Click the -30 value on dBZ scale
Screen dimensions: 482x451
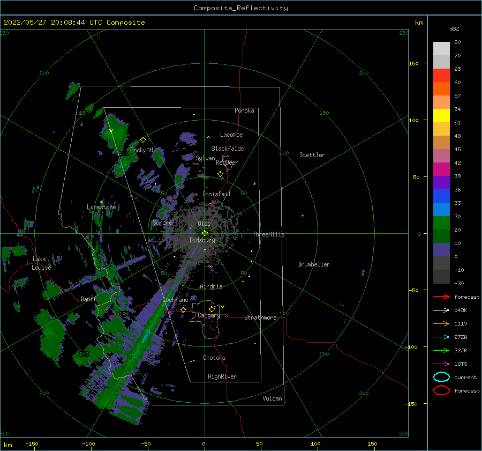tap(459, 283)
